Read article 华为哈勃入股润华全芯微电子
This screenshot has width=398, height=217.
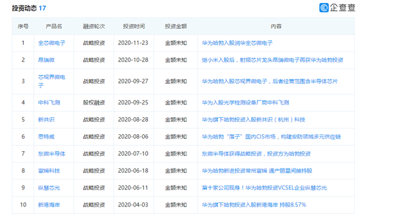237,43
